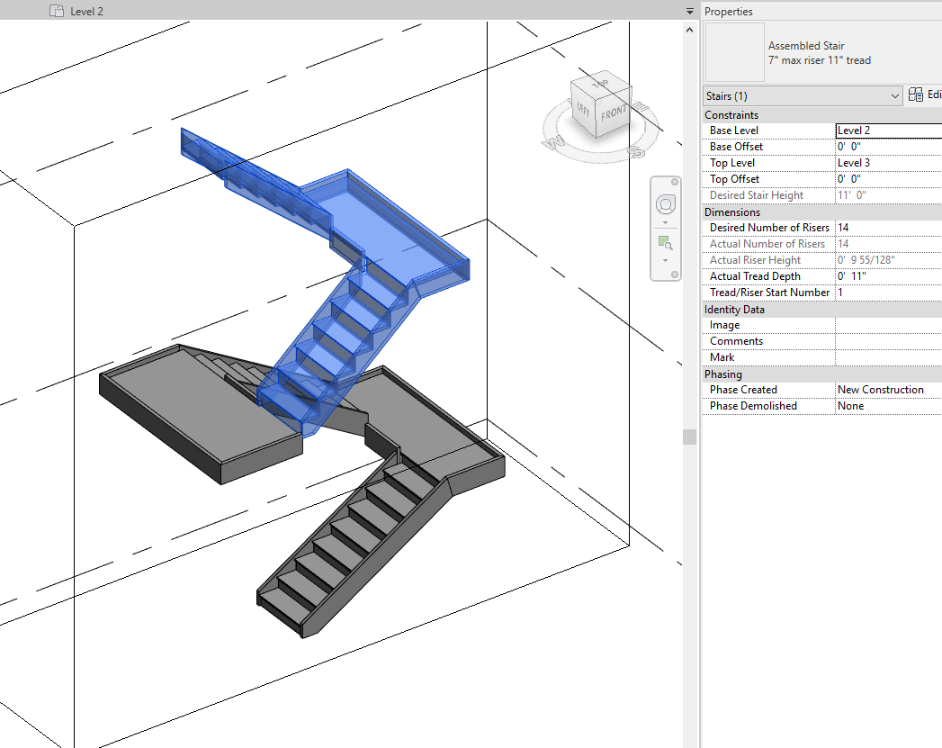This screenshot has height=748, width=942.
Task: Select the Zoom Region tool on the navigation bar
Action: click(x=665, y=241)
